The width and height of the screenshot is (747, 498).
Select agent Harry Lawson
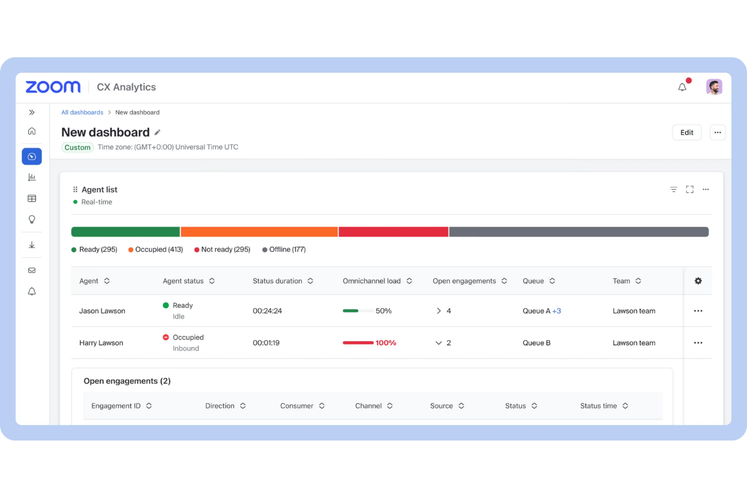(101, 343)
